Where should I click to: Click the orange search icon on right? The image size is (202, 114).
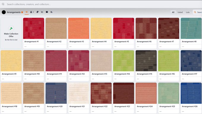pyautogui.click(x=195, y=12)
